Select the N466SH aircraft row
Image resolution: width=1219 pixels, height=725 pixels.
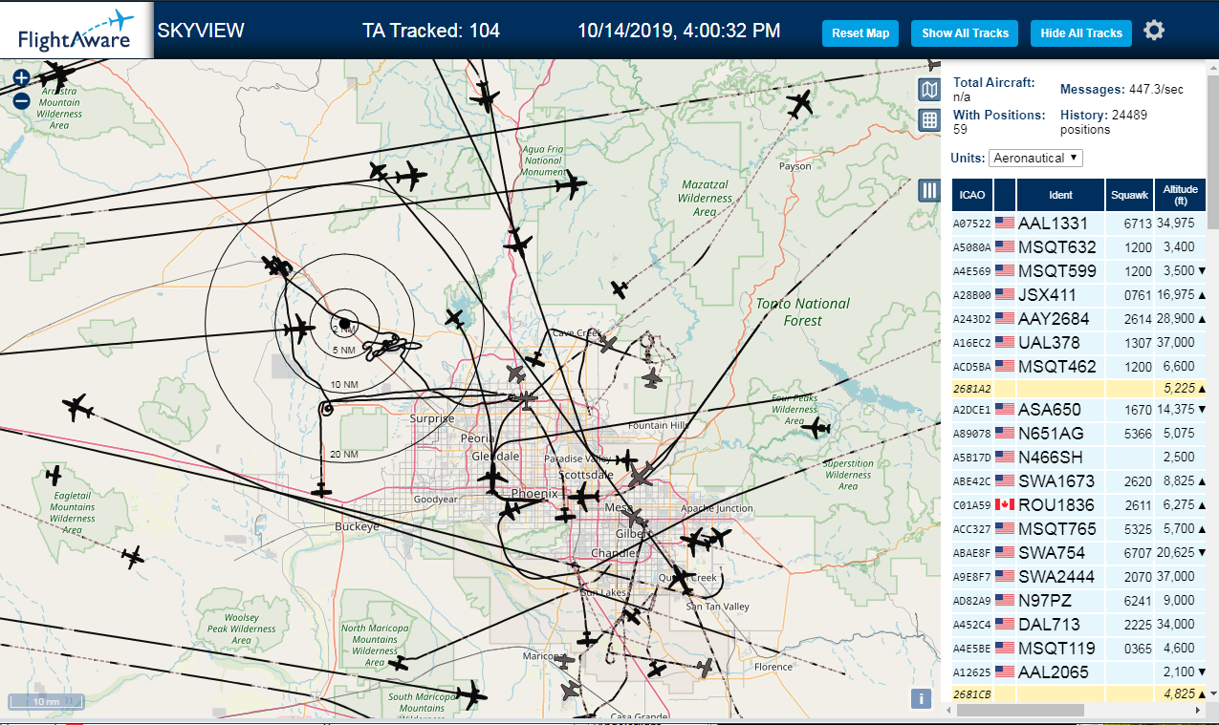(1079, 458)
